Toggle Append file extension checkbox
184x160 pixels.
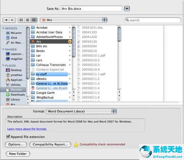tap(8, 137)
